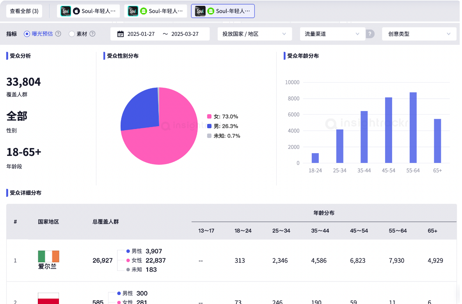Click the 45-54 bar in the age chart
Viewport: 462px width, 304px height.
[389, 130]
